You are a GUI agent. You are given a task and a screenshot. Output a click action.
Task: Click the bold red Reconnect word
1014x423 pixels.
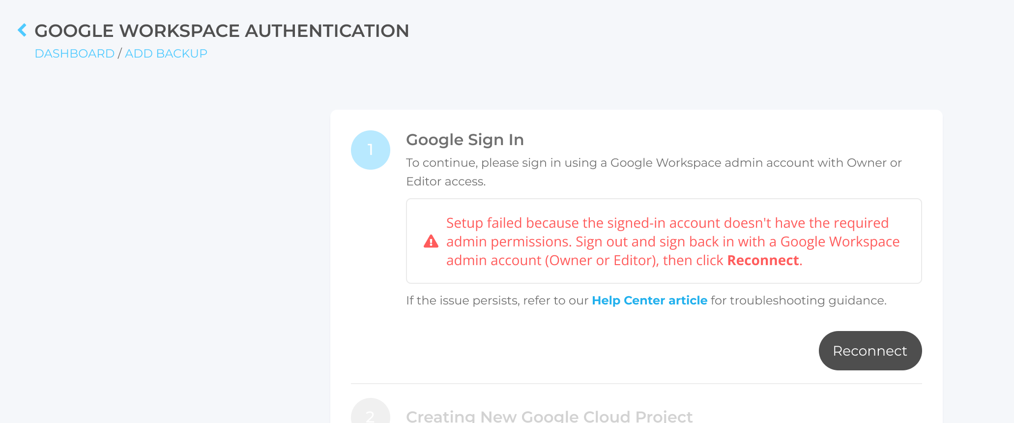(763, 260)
